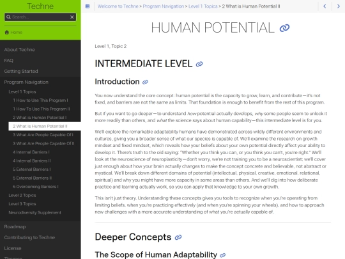This screenshot has height=259, width=345.
Task: Go to next page arrow
Action: (339, 6)
